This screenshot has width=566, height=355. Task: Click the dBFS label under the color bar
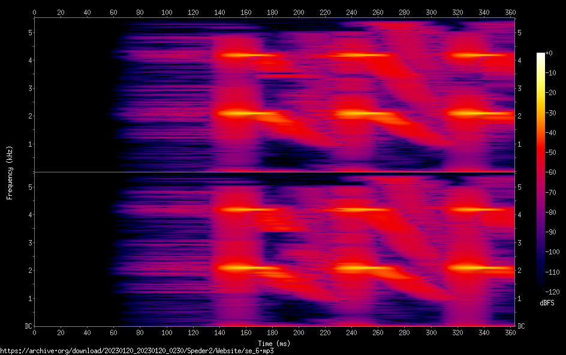click(x=547, y=304)
